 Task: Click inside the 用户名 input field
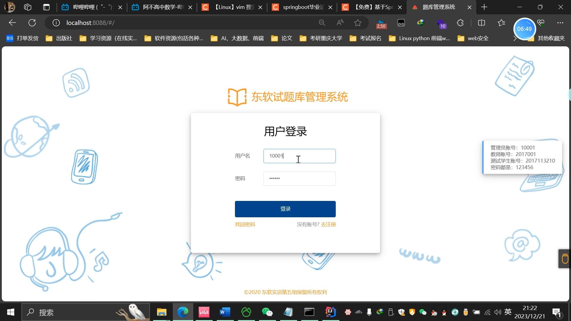click(299, 156)
